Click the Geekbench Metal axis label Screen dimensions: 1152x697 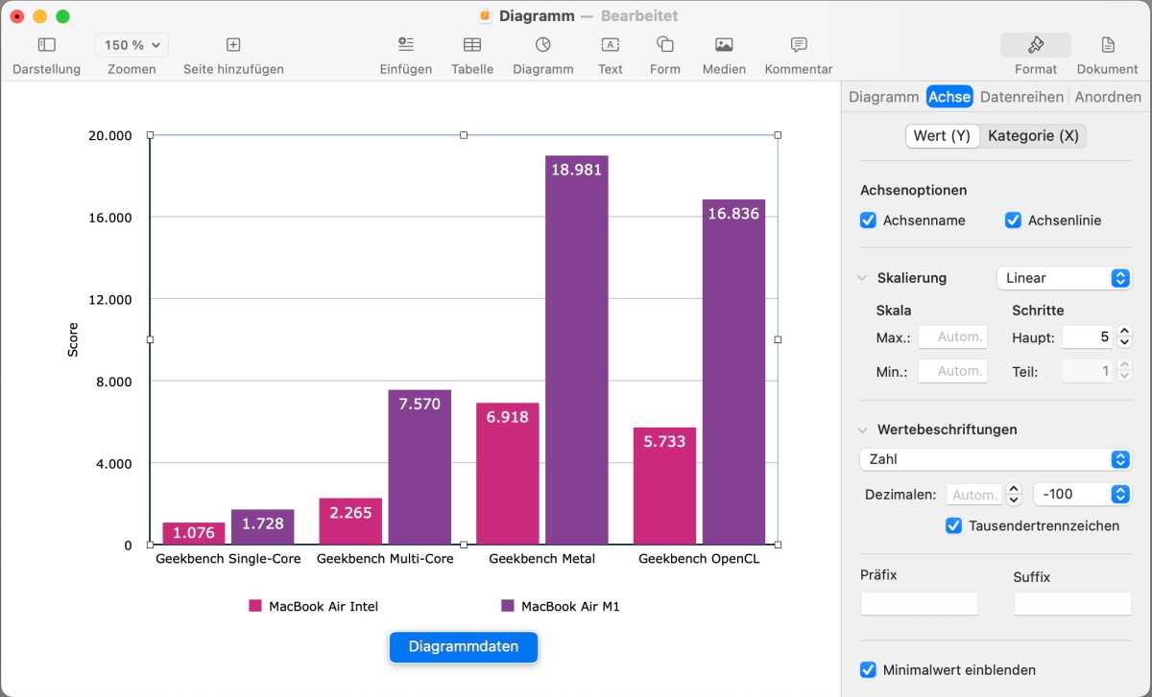(x=541, y=559)
